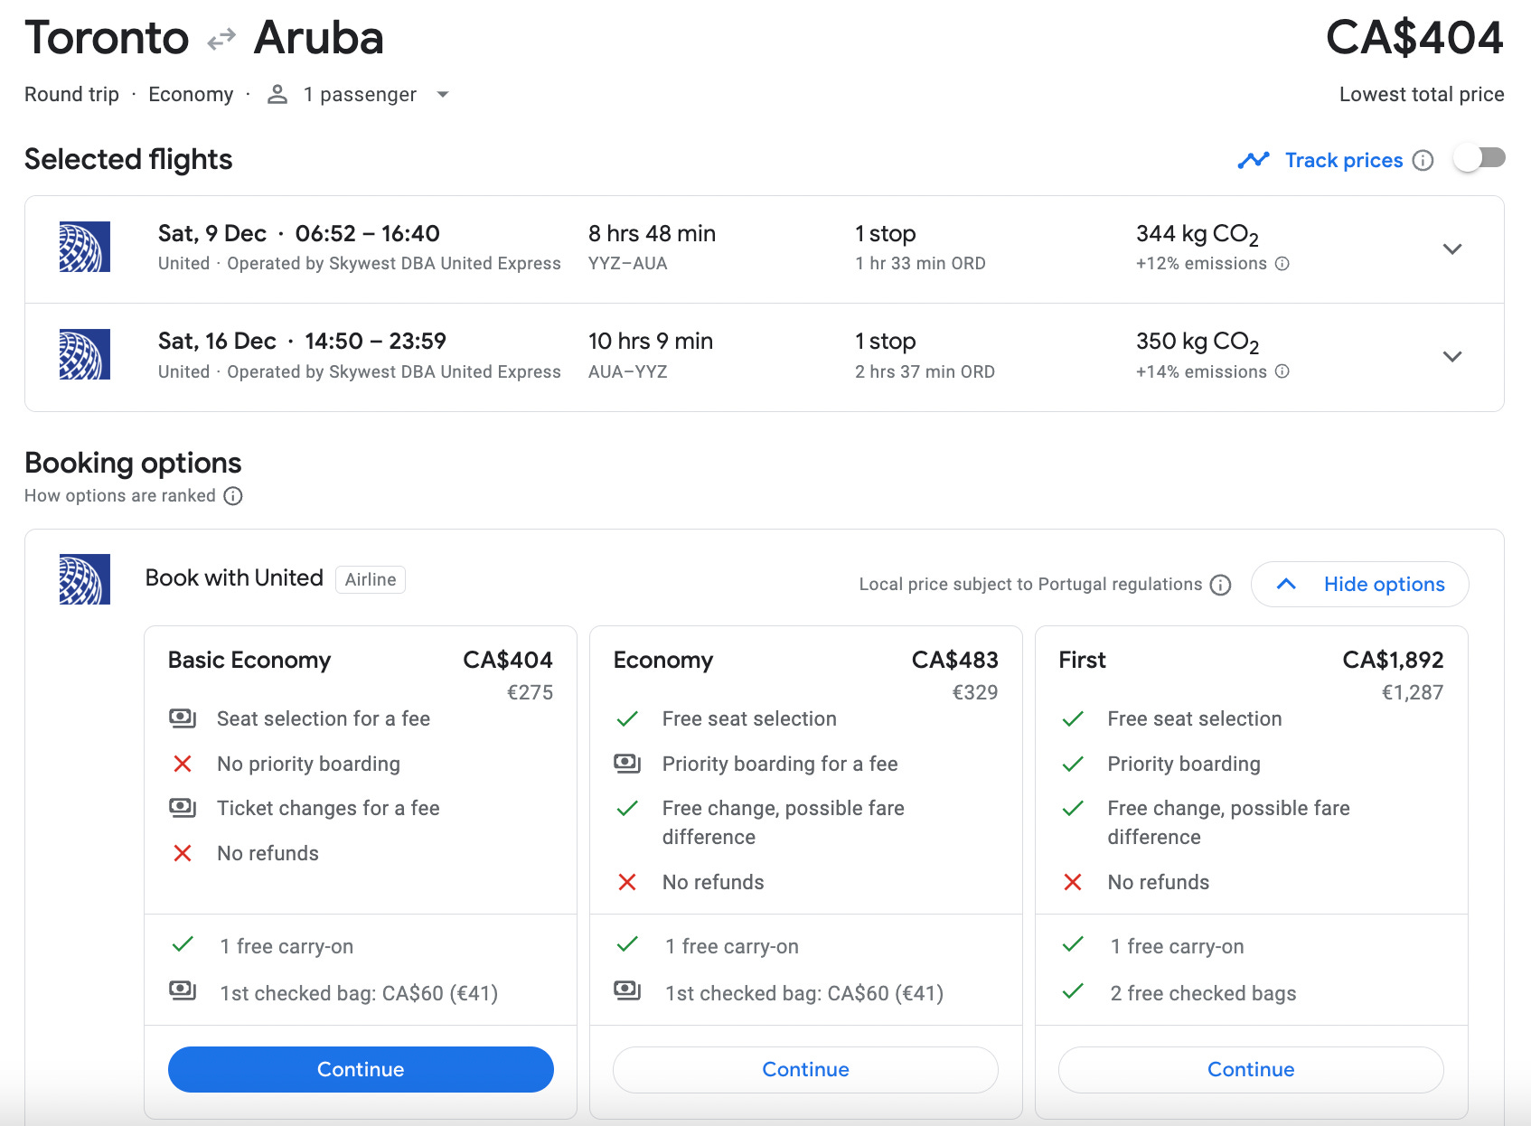Screen dimensions: 1531x1126
Task: Click the Basic Economy CA$404 price
Action: click(508, 660)
